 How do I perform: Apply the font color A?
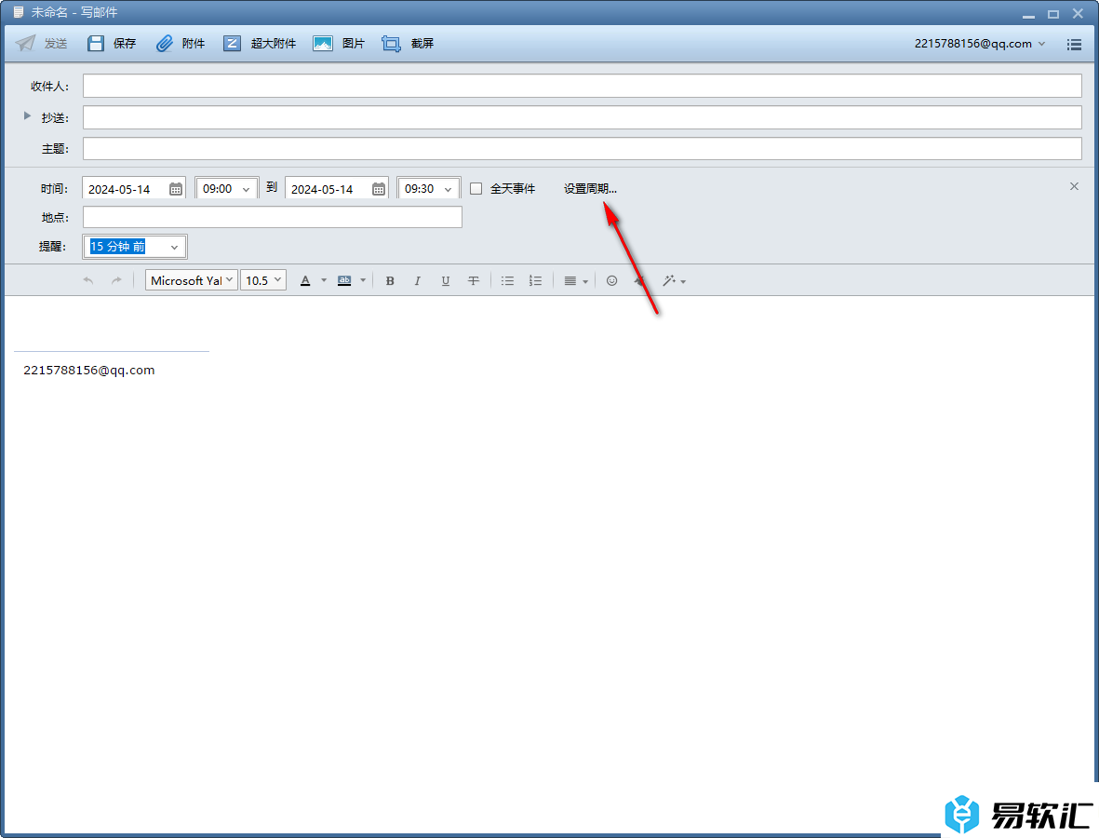[x=305, y=280]
